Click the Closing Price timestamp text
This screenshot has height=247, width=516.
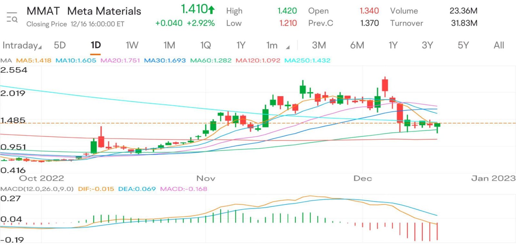(x=75, y=24)
